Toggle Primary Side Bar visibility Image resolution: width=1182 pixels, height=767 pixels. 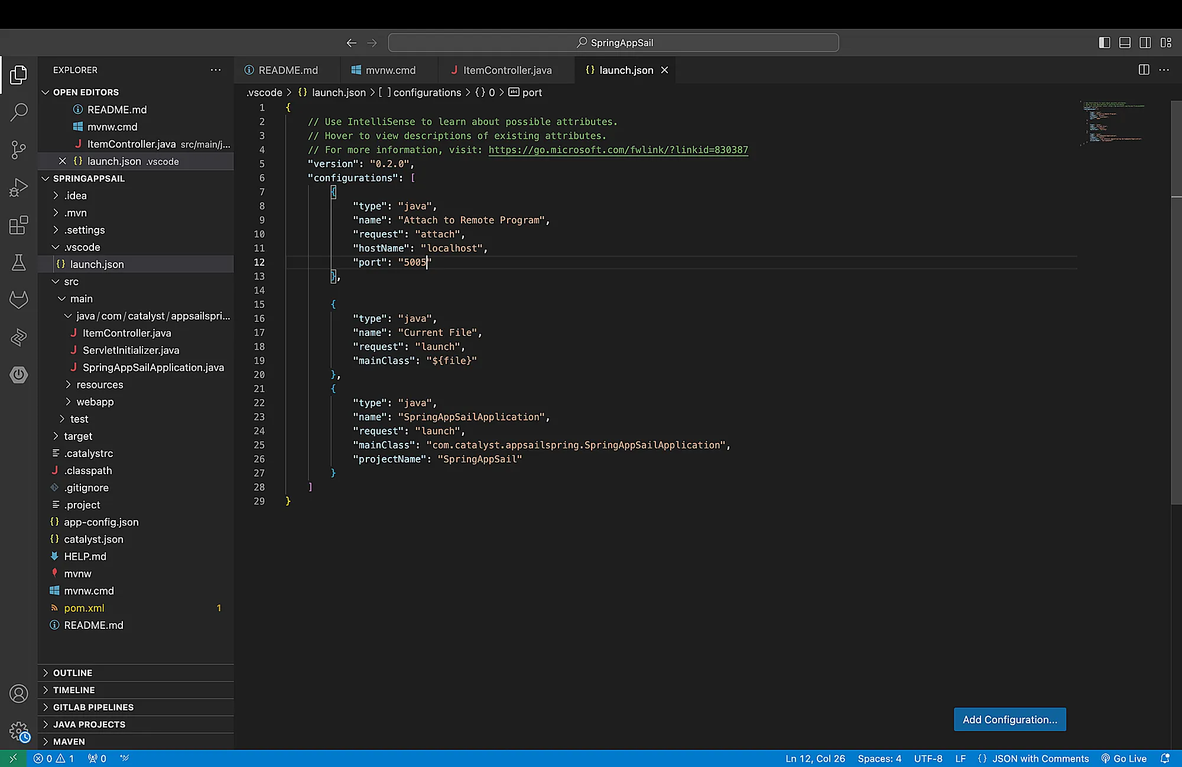click(x=1104, y=43)
